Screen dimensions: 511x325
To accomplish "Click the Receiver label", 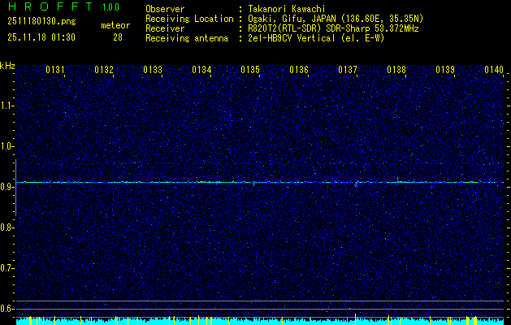I will point(165,28).
